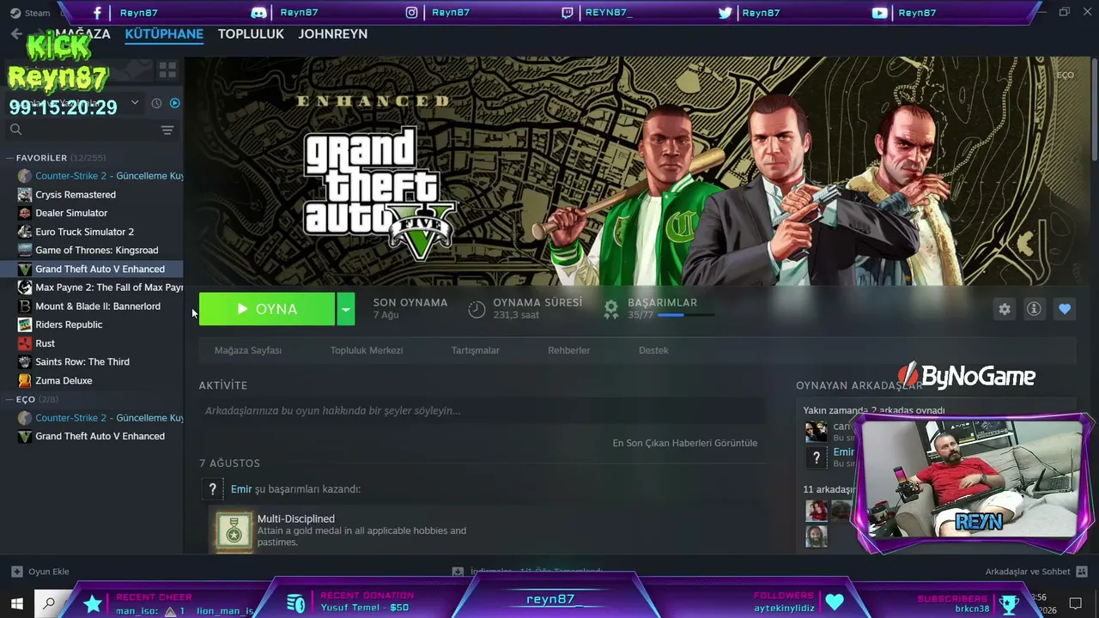Open play options dropdown arrow
Screen dimensions: 1099x618
click(345, 309)
